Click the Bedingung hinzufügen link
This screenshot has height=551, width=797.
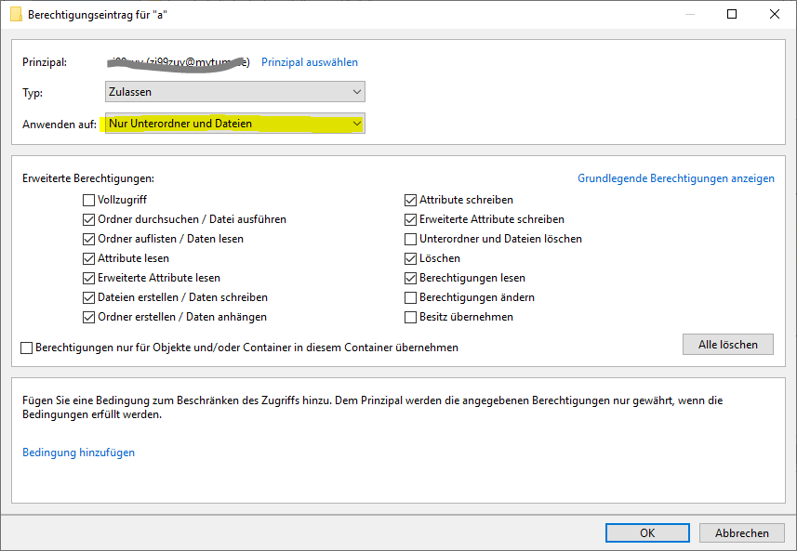point(78,453)
